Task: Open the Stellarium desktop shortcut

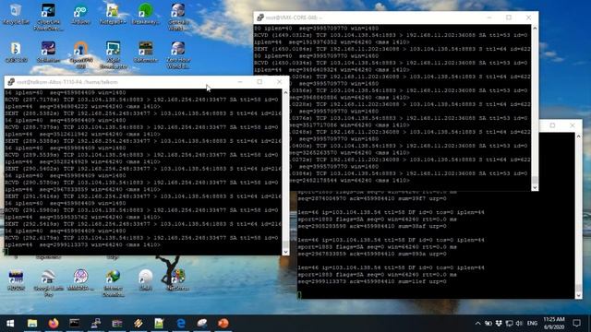Action: click(x=48, y=52)
